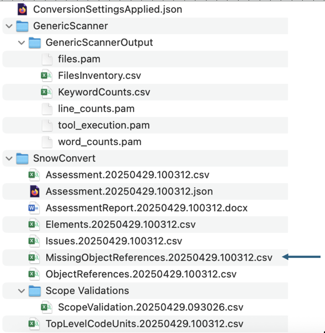Select the TopLevelCodeUnits.20250429.100312.csv file

pos(144,324)
